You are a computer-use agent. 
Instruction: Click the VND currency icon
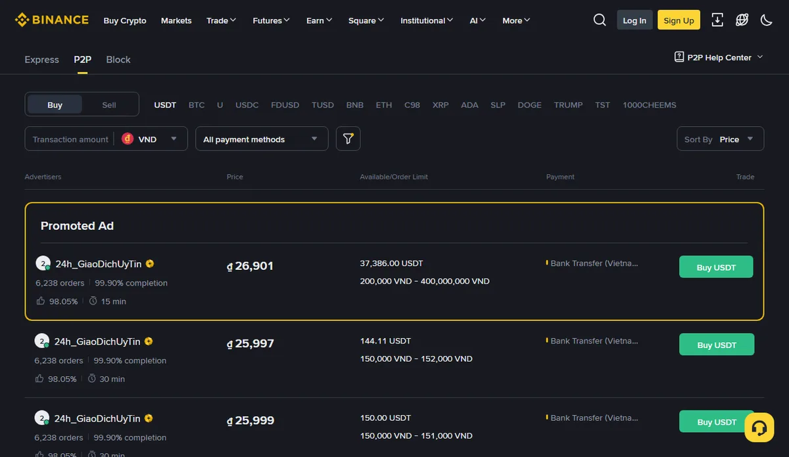[128, 139]
